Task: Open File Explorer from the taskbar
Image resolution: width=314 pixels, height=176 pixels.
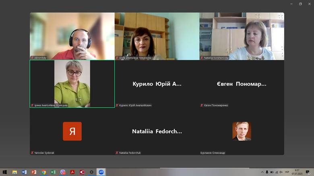Action: click(x=14, y=172)
